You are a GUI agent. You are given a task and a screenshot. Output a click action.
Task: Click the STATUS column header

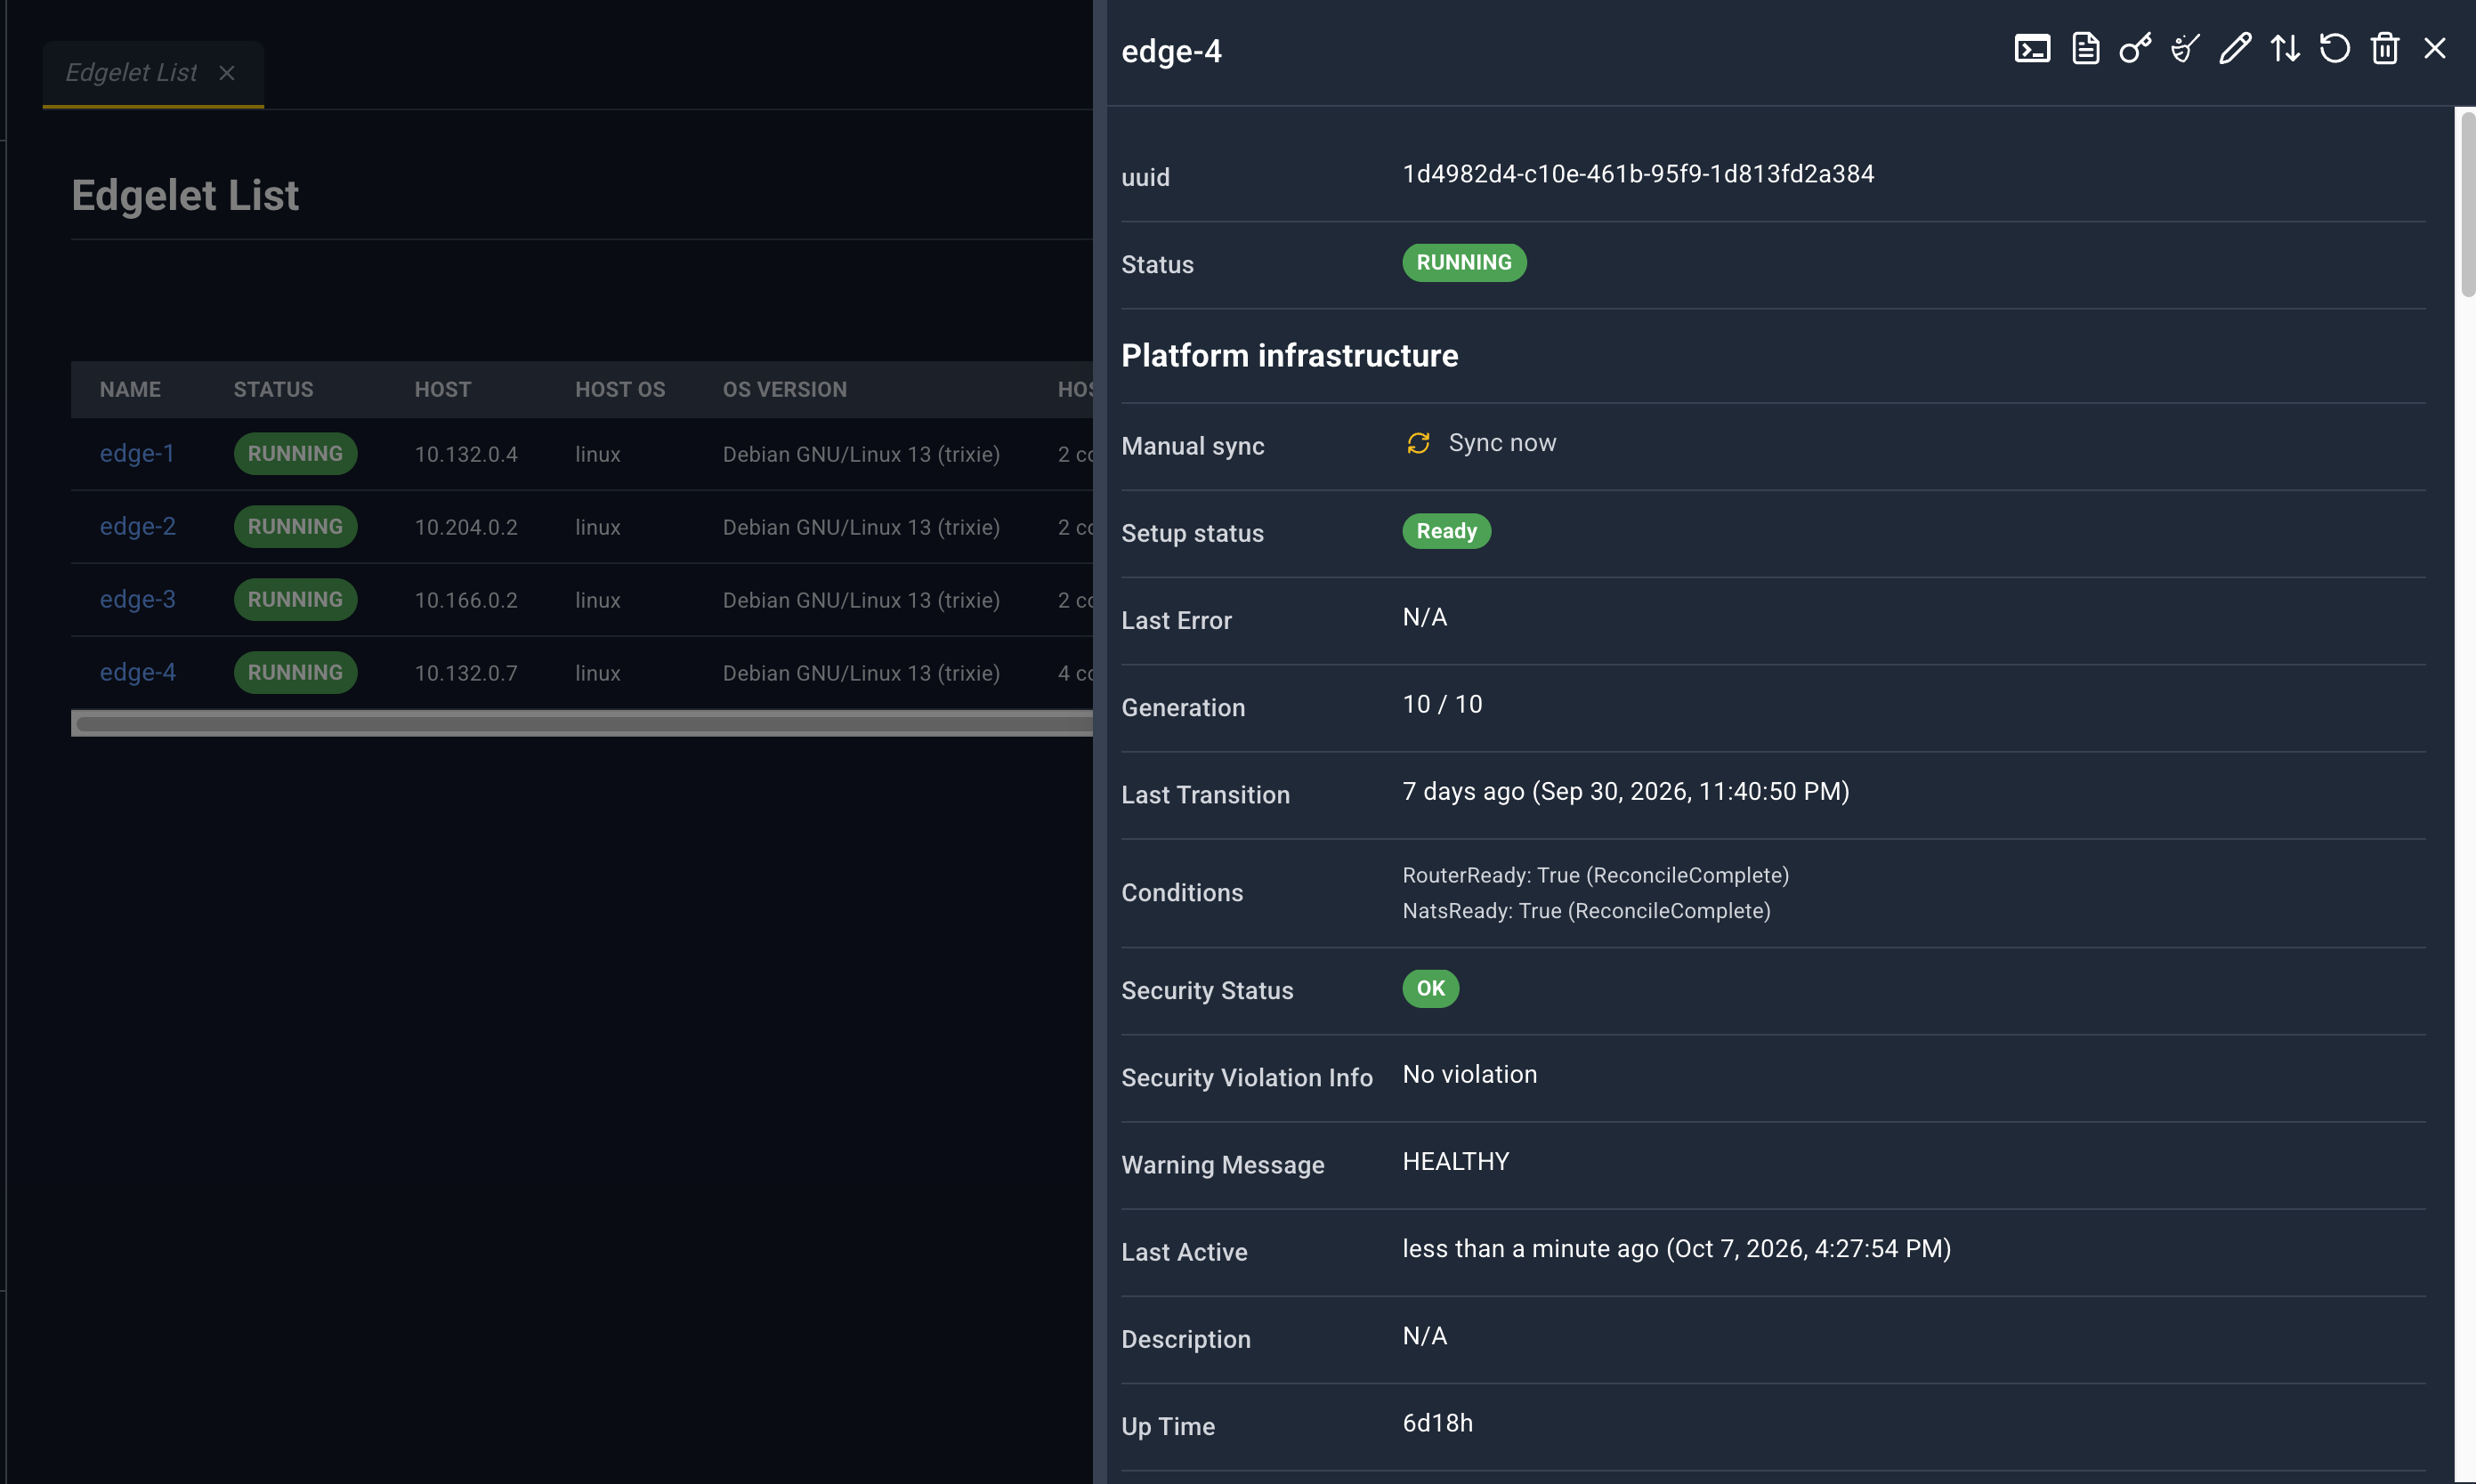pyautogui.click(x=273, y=390)
